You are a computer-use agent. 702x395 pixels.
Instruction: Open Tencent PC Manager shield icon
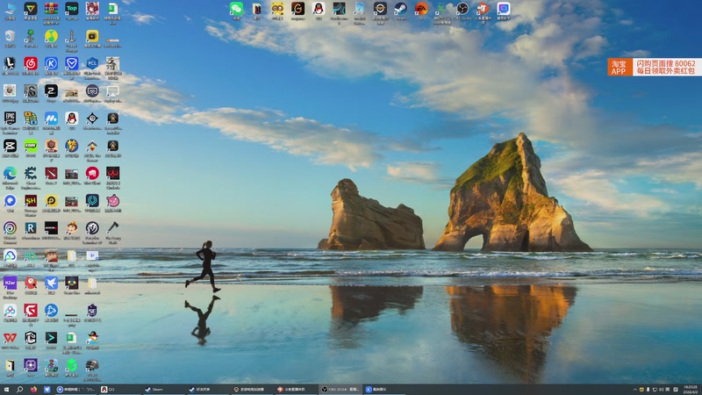point(72,64)
